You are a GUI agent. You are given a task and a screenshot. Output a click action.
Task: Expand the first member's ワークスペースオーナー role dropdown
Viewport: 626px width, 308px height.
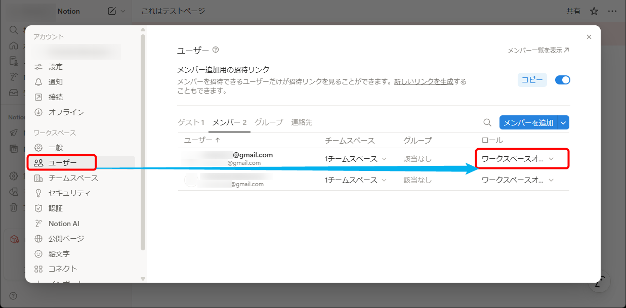[517, 159]
